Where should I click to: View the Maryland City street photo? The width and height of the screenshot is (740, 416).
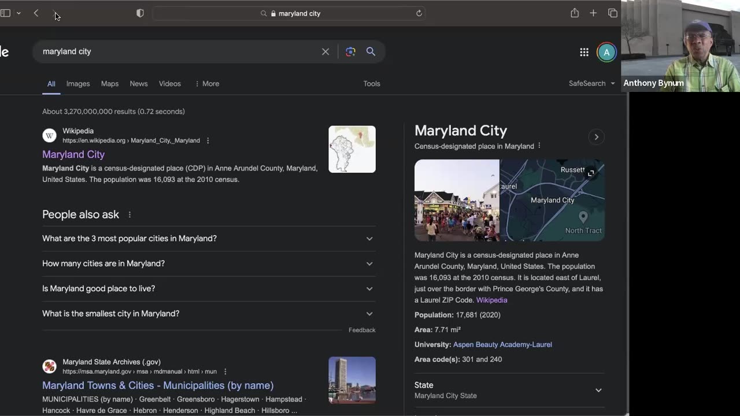tap(457, 200)
